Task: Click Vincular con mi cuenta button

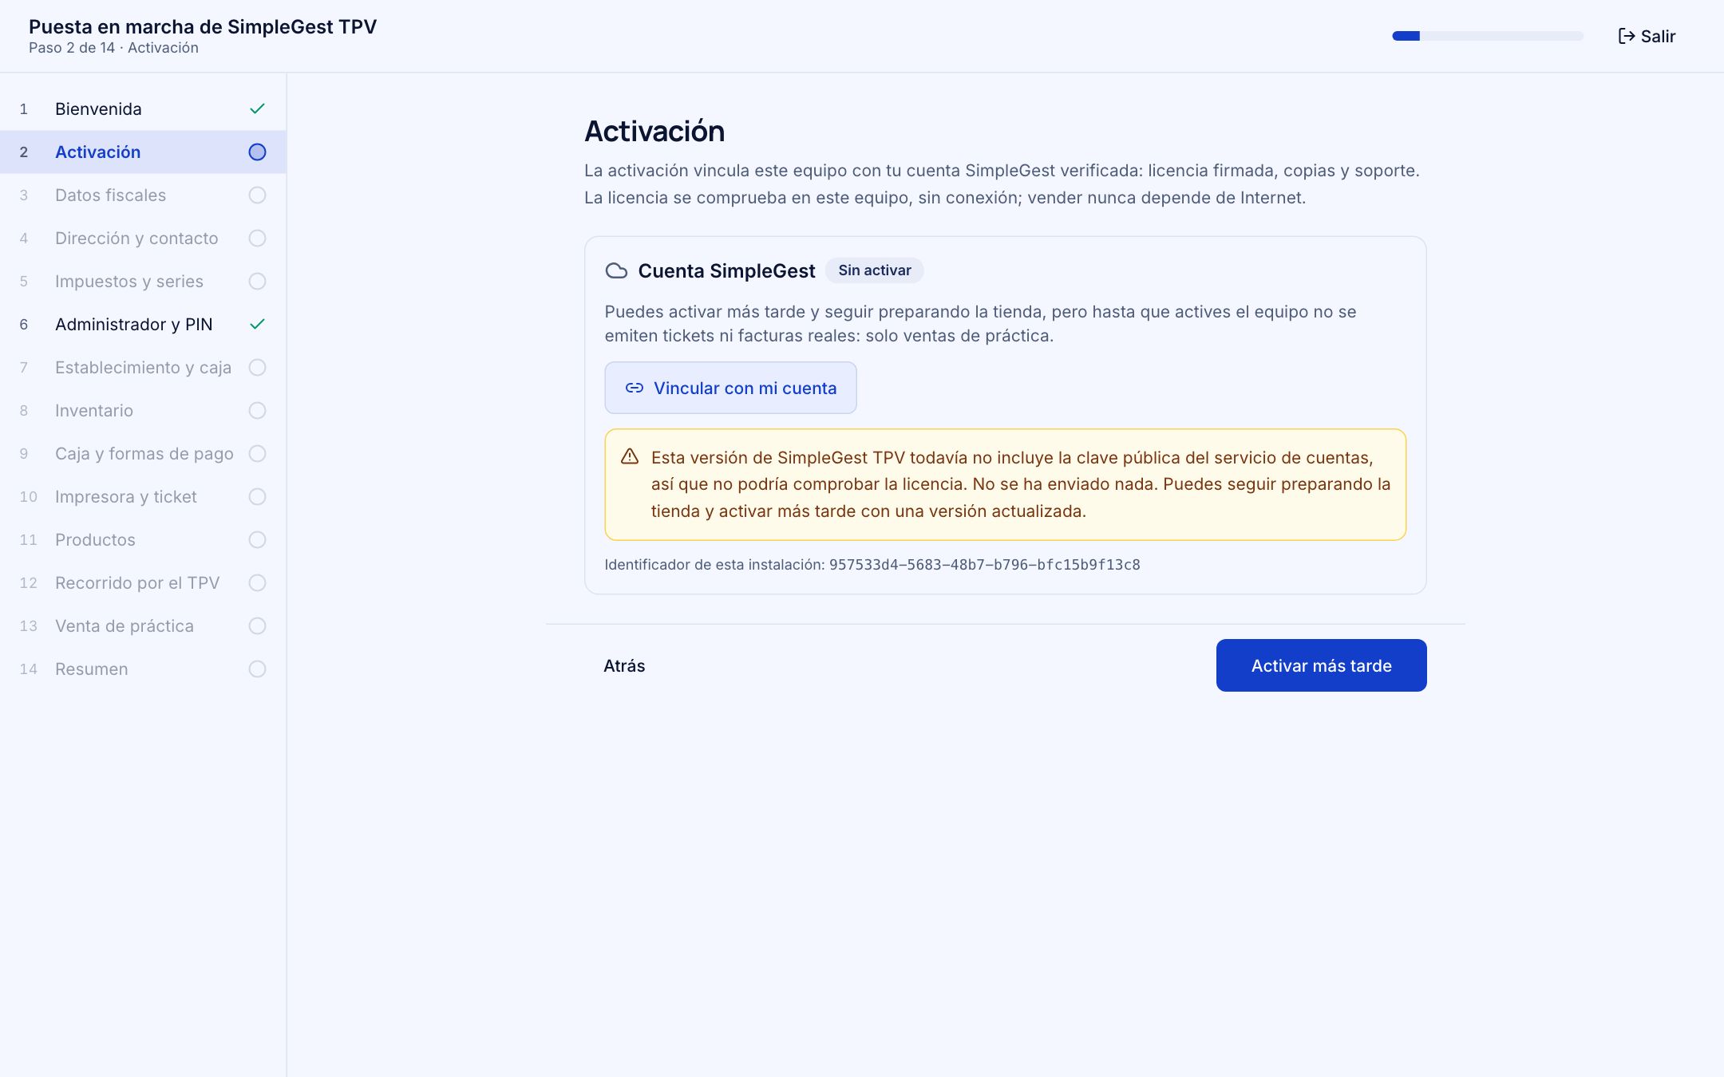Action: click(x=730, y=388)
